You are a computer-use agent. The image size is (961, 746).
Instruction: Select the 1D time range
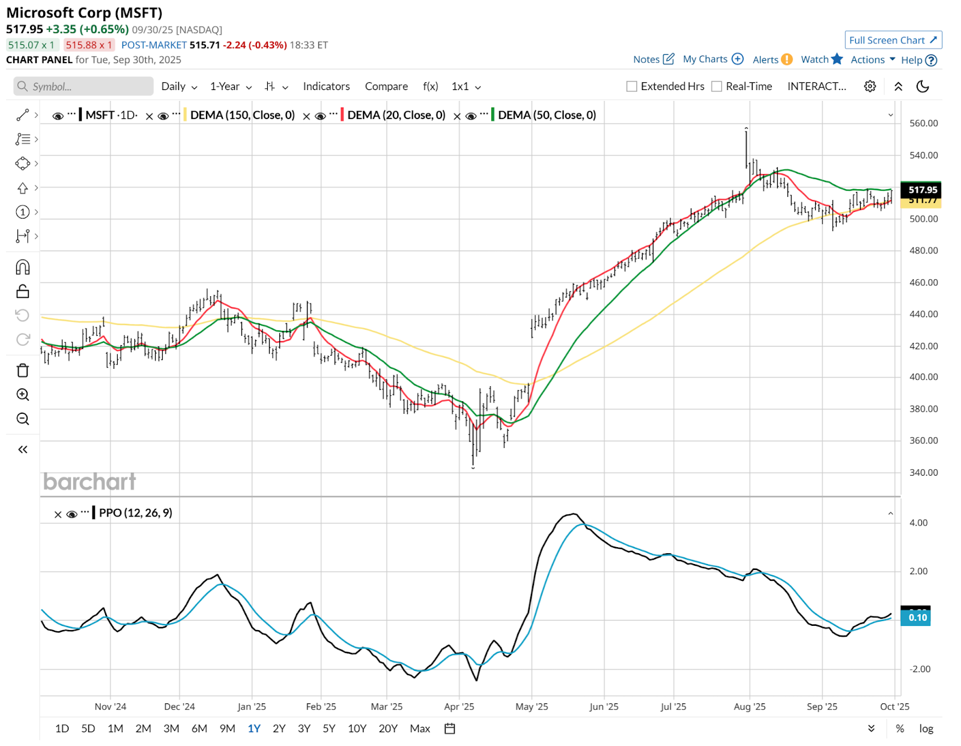(x=62, y=729)
